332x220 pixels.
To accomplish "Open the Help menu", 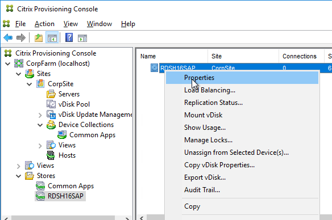I will pos(128,24).
